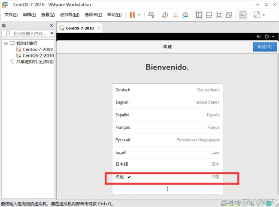Switch to Unity mode
Image resolution: width=279 pixels, height=207 pixels.
229,15
